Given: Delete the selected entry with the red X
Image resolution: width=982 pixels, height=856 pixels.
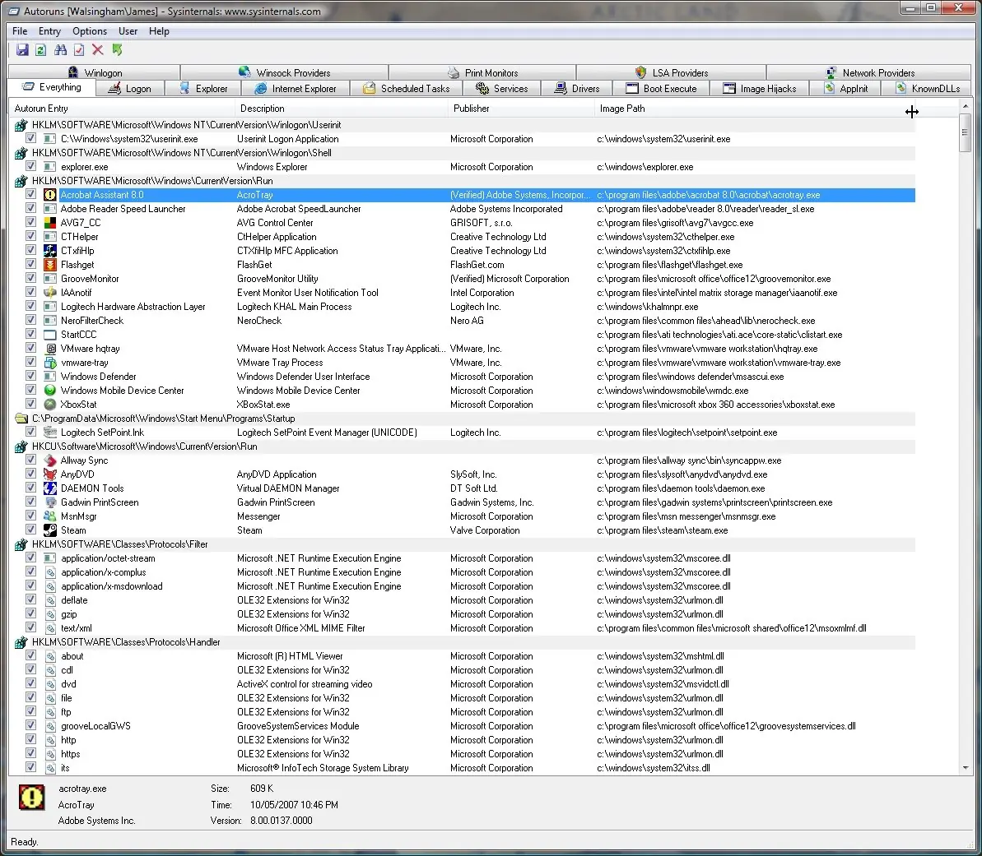Looking at the screenshot, I should [98, 50].
